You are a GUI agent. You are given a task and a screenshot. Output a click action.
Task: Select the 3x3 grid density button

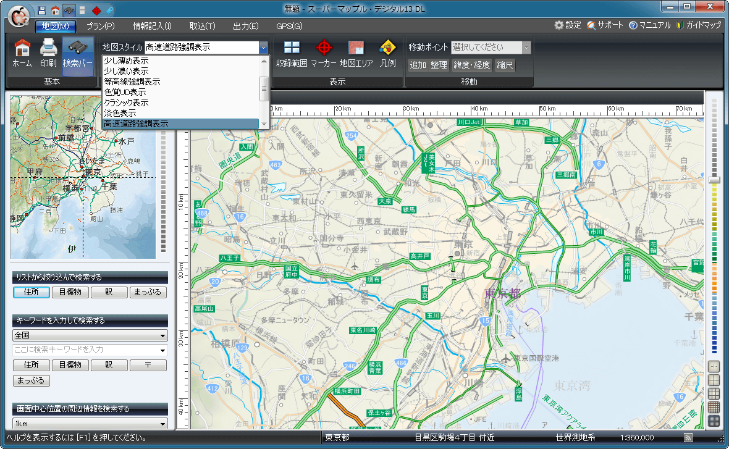[714, 393]
